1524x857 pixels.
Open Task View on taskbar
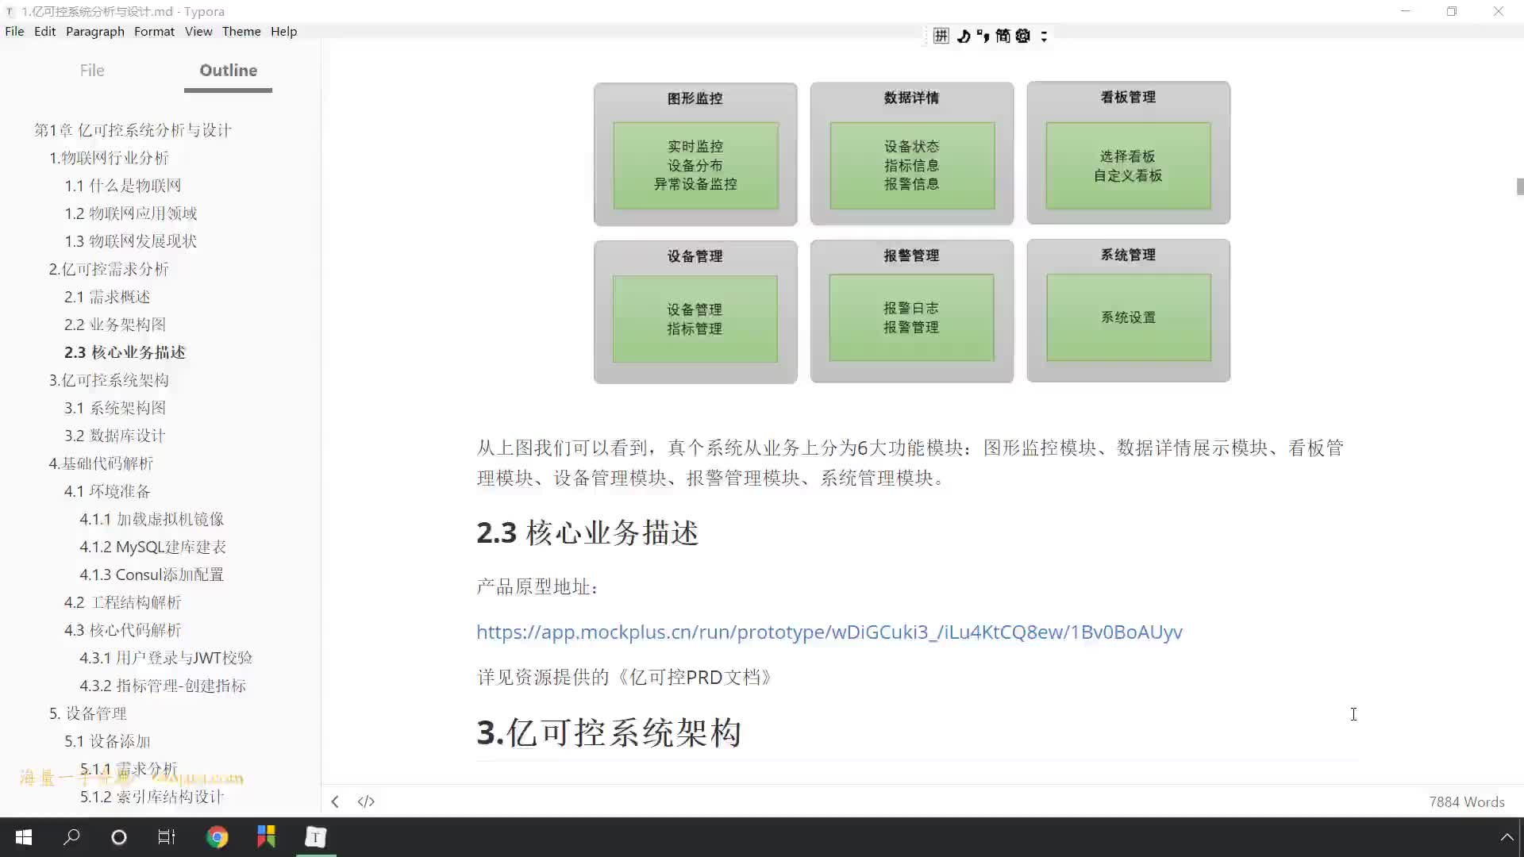167,837
